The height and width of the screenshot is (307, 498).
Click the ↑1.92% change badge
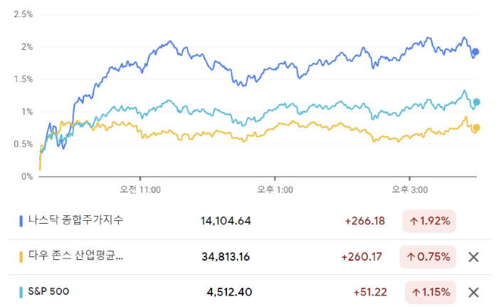[x=429, y=221]
